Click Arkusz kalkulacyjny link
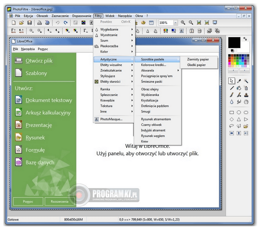259x228 pixels. tap(48, 113)
